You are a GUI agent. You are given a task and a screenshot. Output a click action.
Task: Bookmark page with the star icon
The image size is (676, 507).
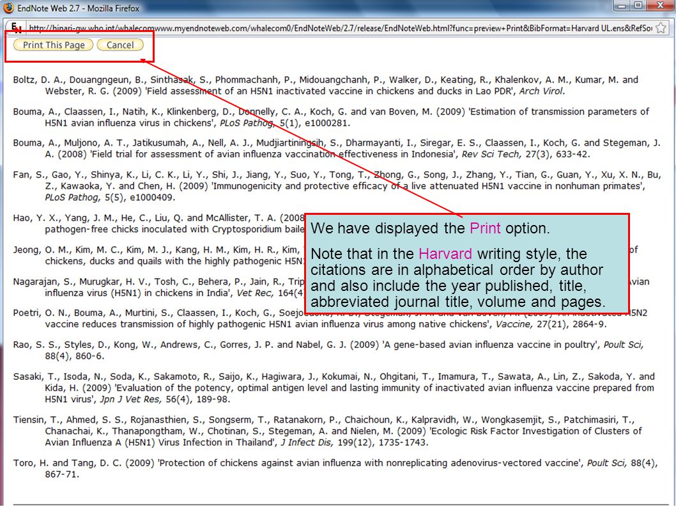pyautogui.click(x=661, y=28)
